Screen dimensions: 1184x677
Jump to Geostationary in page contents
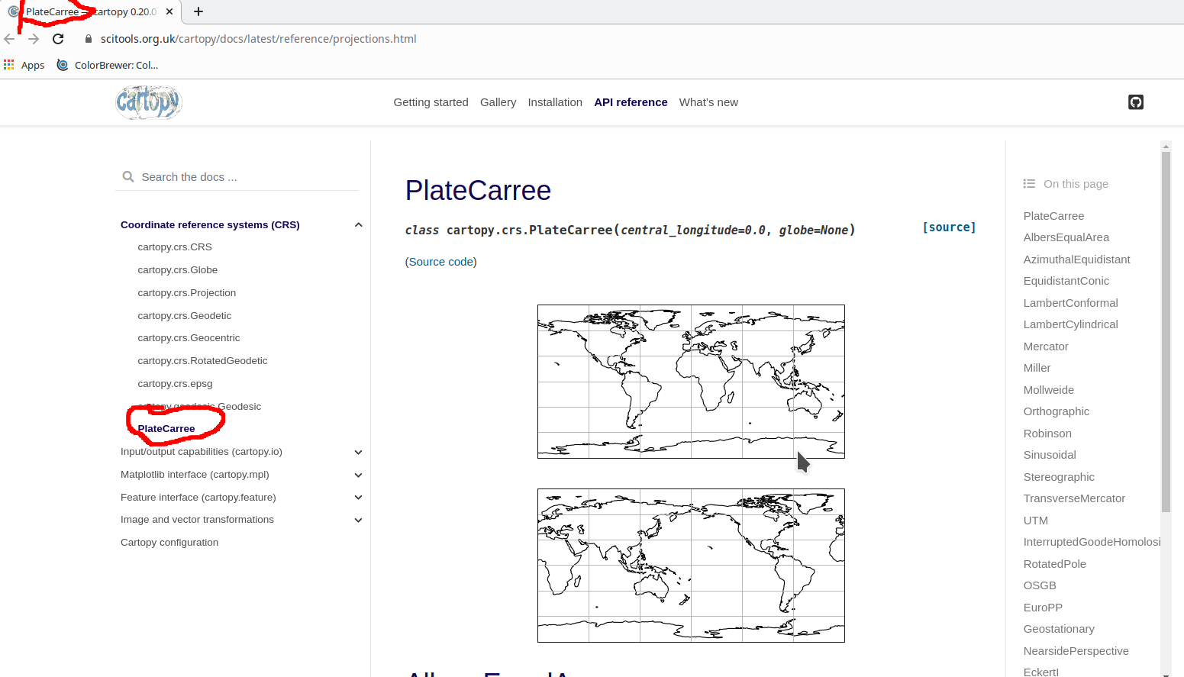click(x=1059, y=629)
